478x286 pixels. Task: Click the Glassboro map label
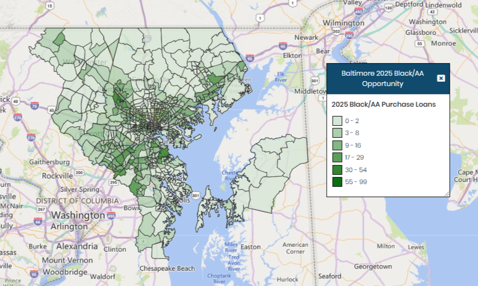coord(421,32)
